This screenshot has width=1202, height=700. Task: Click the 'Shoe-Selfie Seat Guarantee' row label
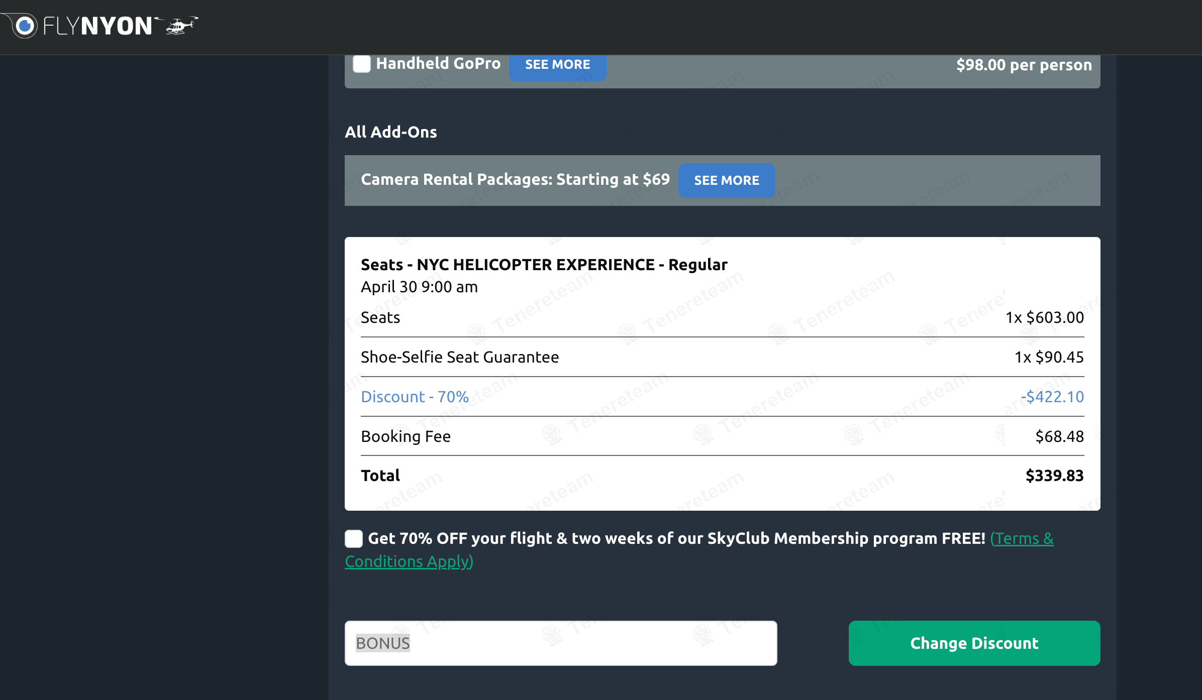pyautogui.click(x=460, y=357)
